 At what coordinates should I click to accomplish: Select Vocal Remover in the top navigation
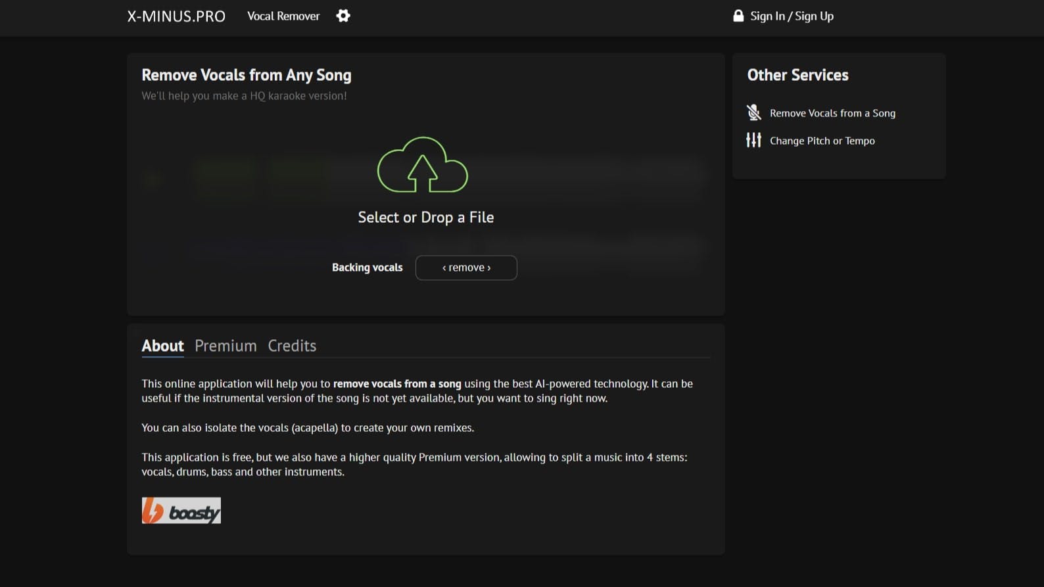pyautogui.click(x=283, y=16)
